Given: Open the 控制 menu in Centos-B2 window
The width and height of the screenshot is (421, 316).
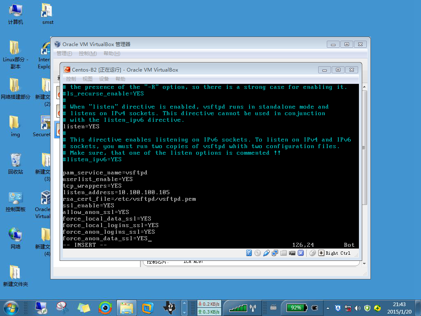Looking at the screenshot, I should tap(71, 79).
